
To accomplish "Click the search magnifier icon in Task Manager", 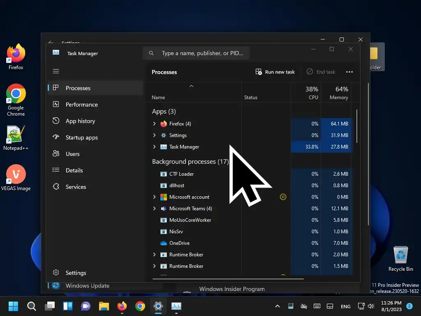I will (x=151, y=53).
